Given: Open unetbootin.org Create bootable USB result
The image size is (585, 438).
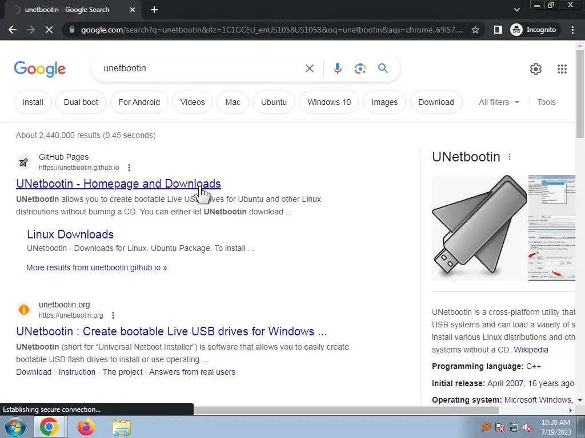Looking at the screenshot, I should click(x=171, y=331).
